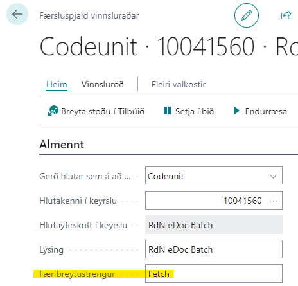Open Fleiri valkostir menu
Screen dimensions: 298x286
[x=179, y=84]
